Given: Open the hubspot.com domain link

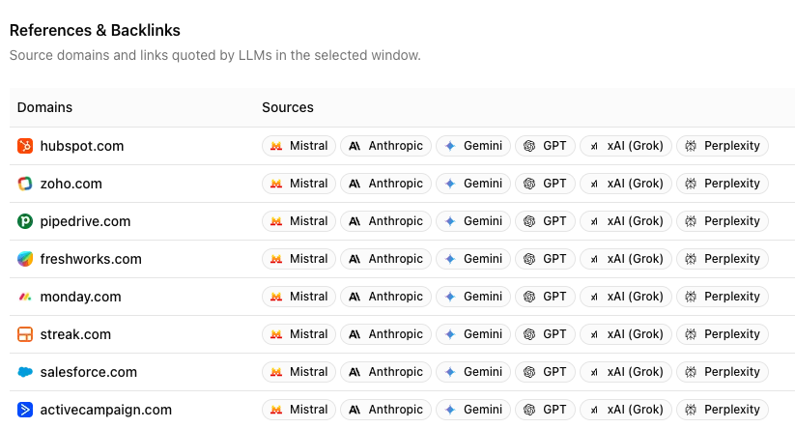Looking at the screenshot, I should click(81, 146).
